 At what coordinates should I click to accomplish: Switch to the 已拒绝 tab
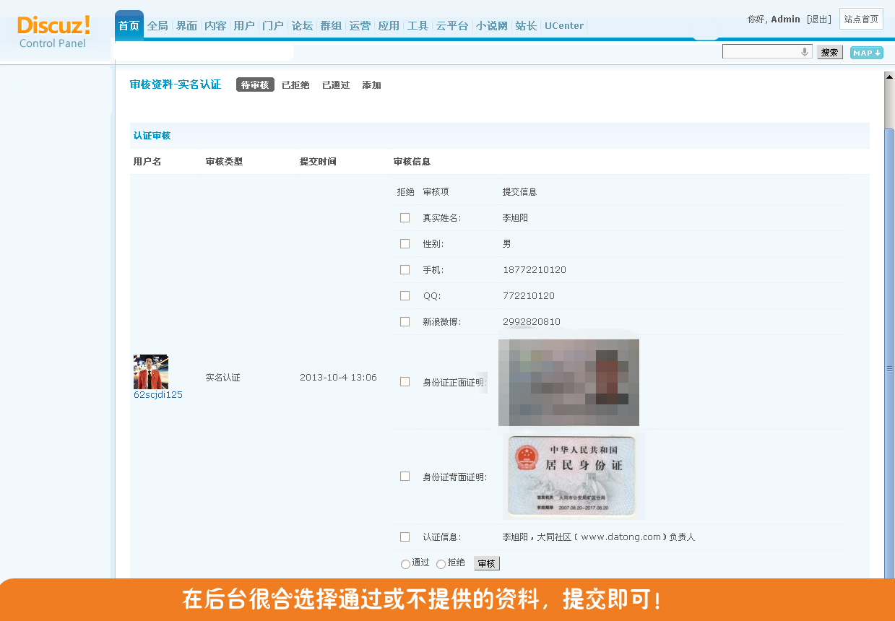tap(295, 85)
